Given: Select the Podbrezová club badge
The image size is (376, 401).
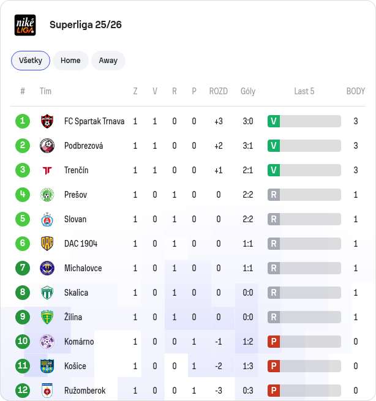Looking at the screenshot, I should (x=47, y=146).
